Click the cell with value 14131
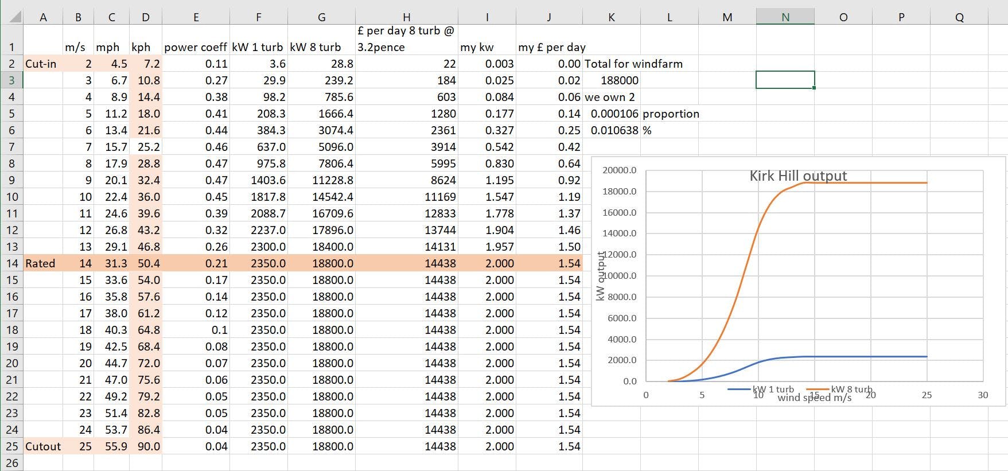Image resolution: width=1008 pixels, height=471 pixels. [407, 247]
